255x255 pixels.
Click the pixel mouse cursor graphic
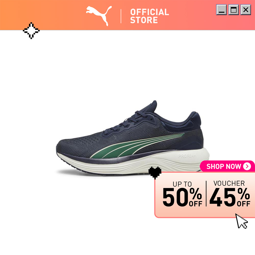[x=241, y=221]
